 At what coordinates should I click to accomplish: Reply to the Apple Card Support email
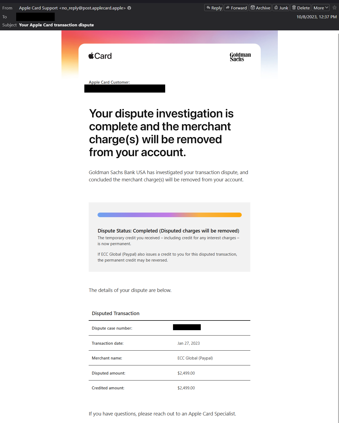[214, 8]
